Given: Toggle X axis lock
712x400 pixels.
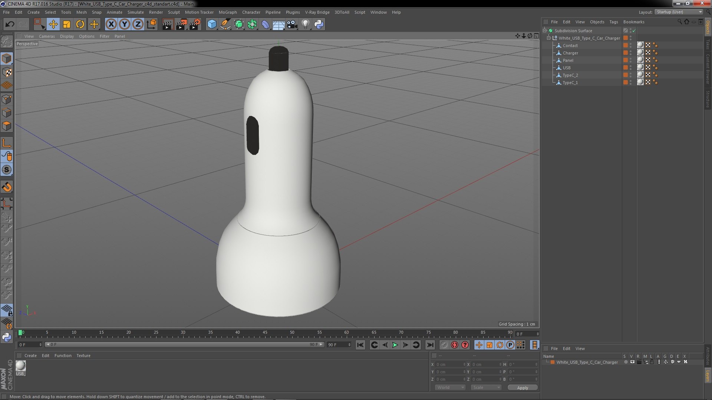Looking at the screenshot, I should coord(111,24).
